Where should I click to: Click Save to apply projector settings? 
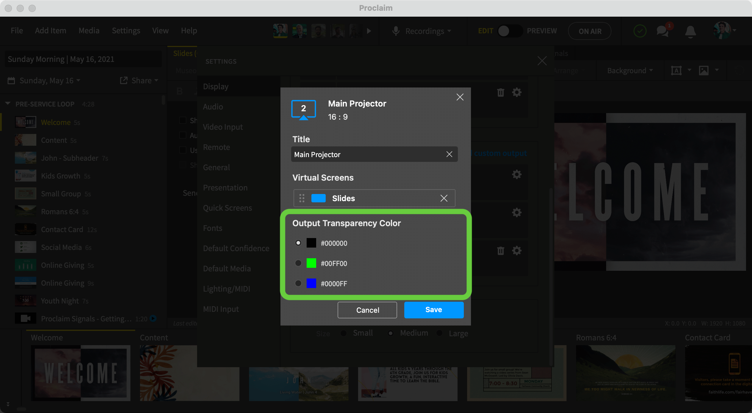pyautogui.click(x=433, y=310)
